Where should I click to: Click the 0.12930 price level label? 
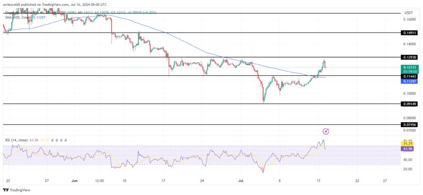410,57
